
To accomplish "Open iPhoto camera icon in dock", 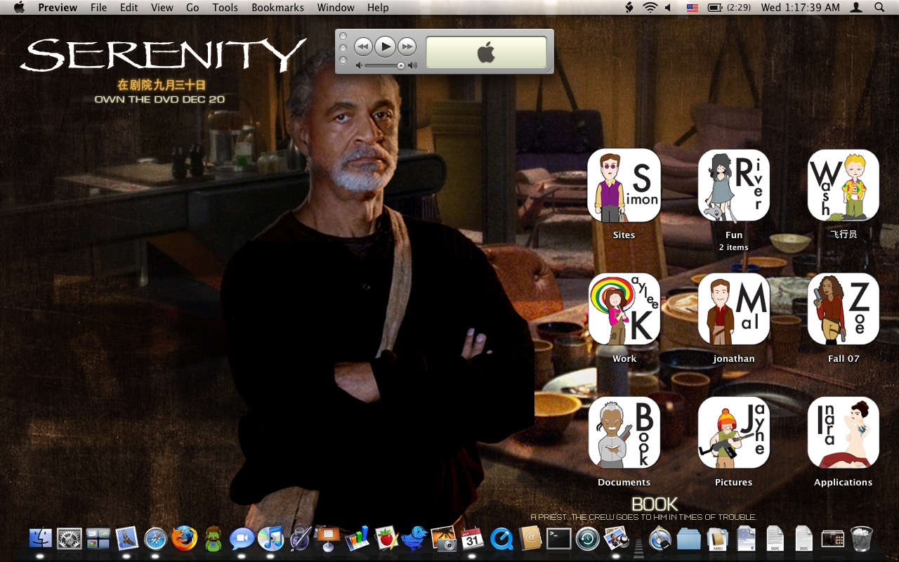I will coord(443,539).
